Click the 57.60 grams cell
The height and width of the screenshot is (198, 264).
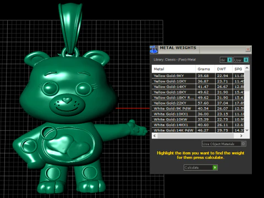pyautogui.click(x=205, y=103)
